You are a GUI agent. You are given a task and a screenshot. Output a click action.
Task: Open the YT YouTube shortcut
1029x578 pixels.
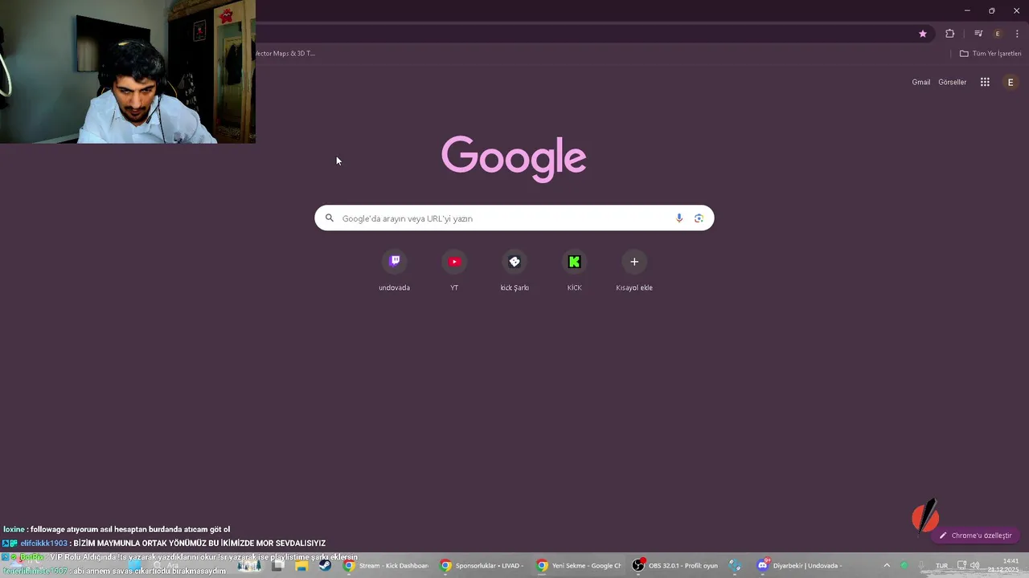454,271
